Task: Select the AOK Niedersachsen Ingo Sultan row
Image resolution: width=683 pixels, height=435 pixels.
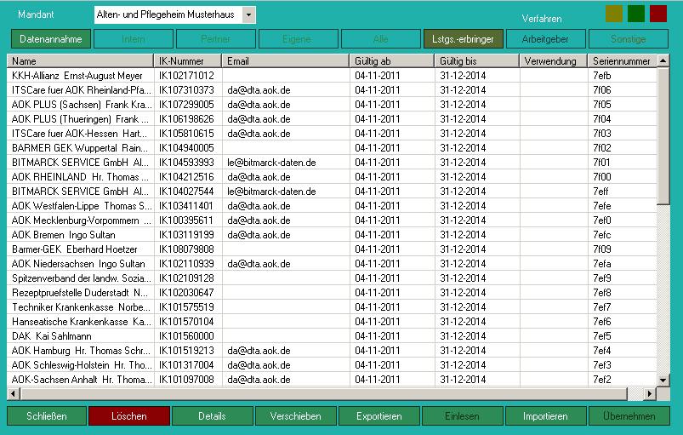Action: [x=332, y=264]
